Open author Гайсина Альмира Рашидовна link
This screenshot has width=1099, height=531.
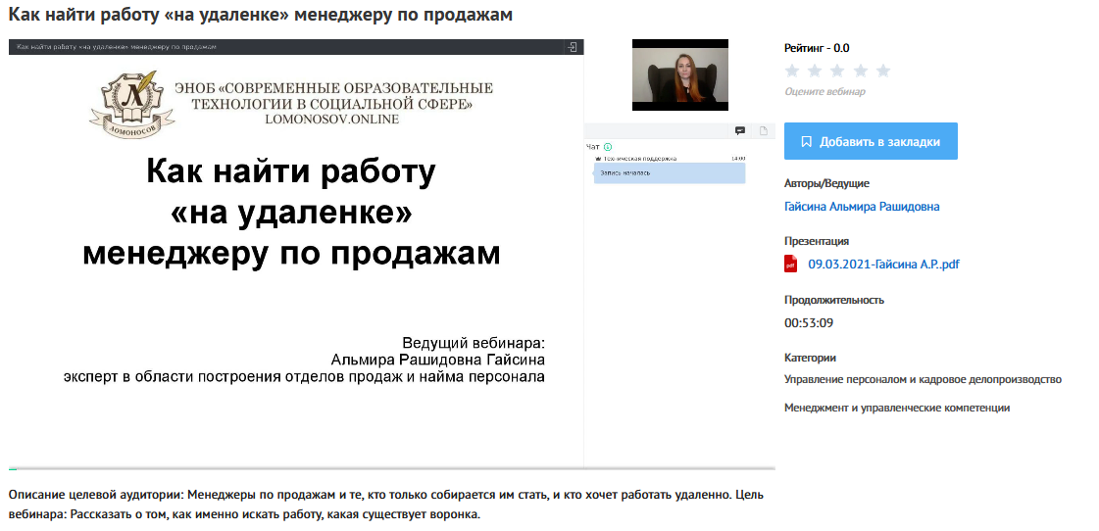tap(862, 207)
